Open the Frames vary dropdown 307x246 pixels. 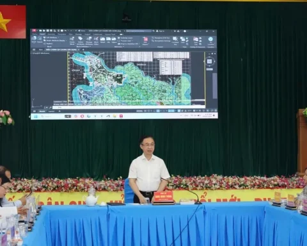(125, 41)
